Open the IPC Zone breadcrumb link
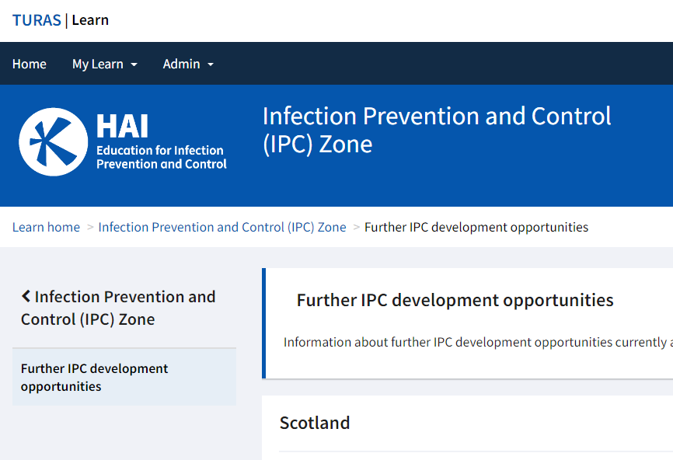The width and height of the screenshot is (673, 460). click(x=222, y=227)
